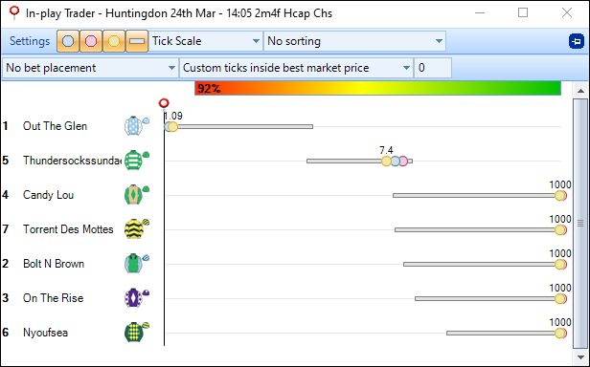Image resolution: width=590 pixels, height=367 pixels.
Task: Expand the No sorting dropdown
Action: (x=354, y=41)
